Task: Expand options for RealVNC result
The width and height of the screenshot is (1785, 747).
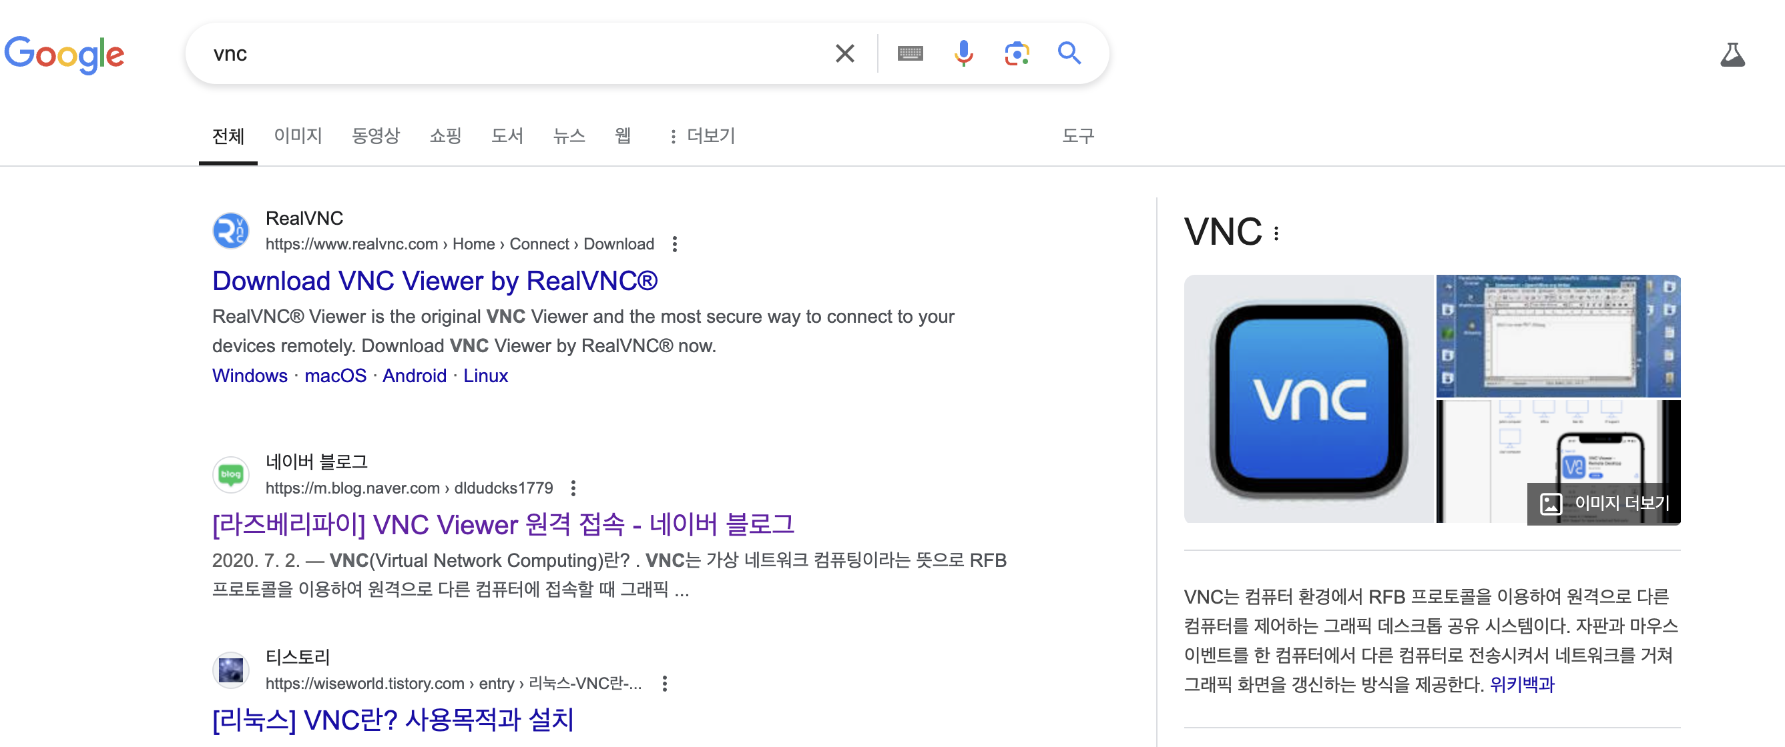Action: click(674, 243)
